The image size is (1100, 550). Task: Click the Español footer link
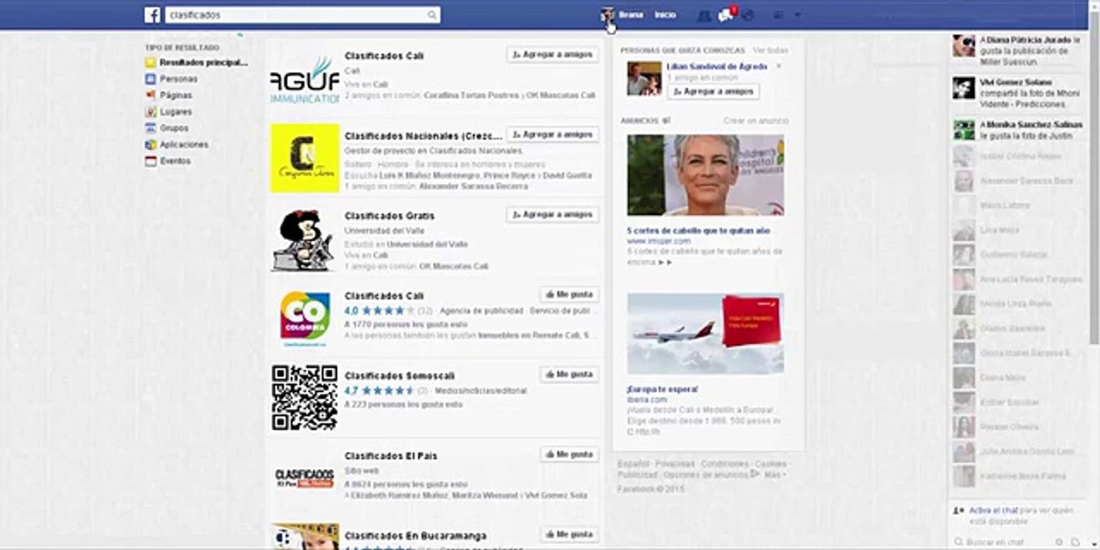pyautogui.click(x=632, y=464)
